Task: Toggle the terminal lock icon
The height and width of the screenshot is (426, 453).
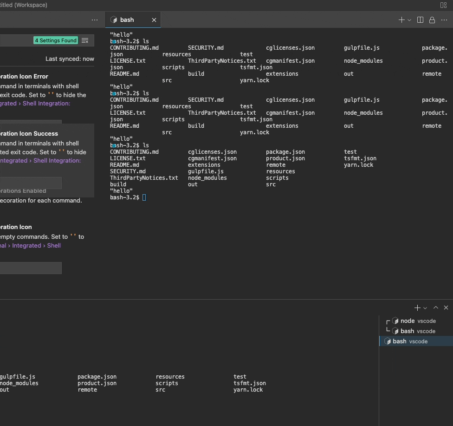Action: [x=431, y=20]
